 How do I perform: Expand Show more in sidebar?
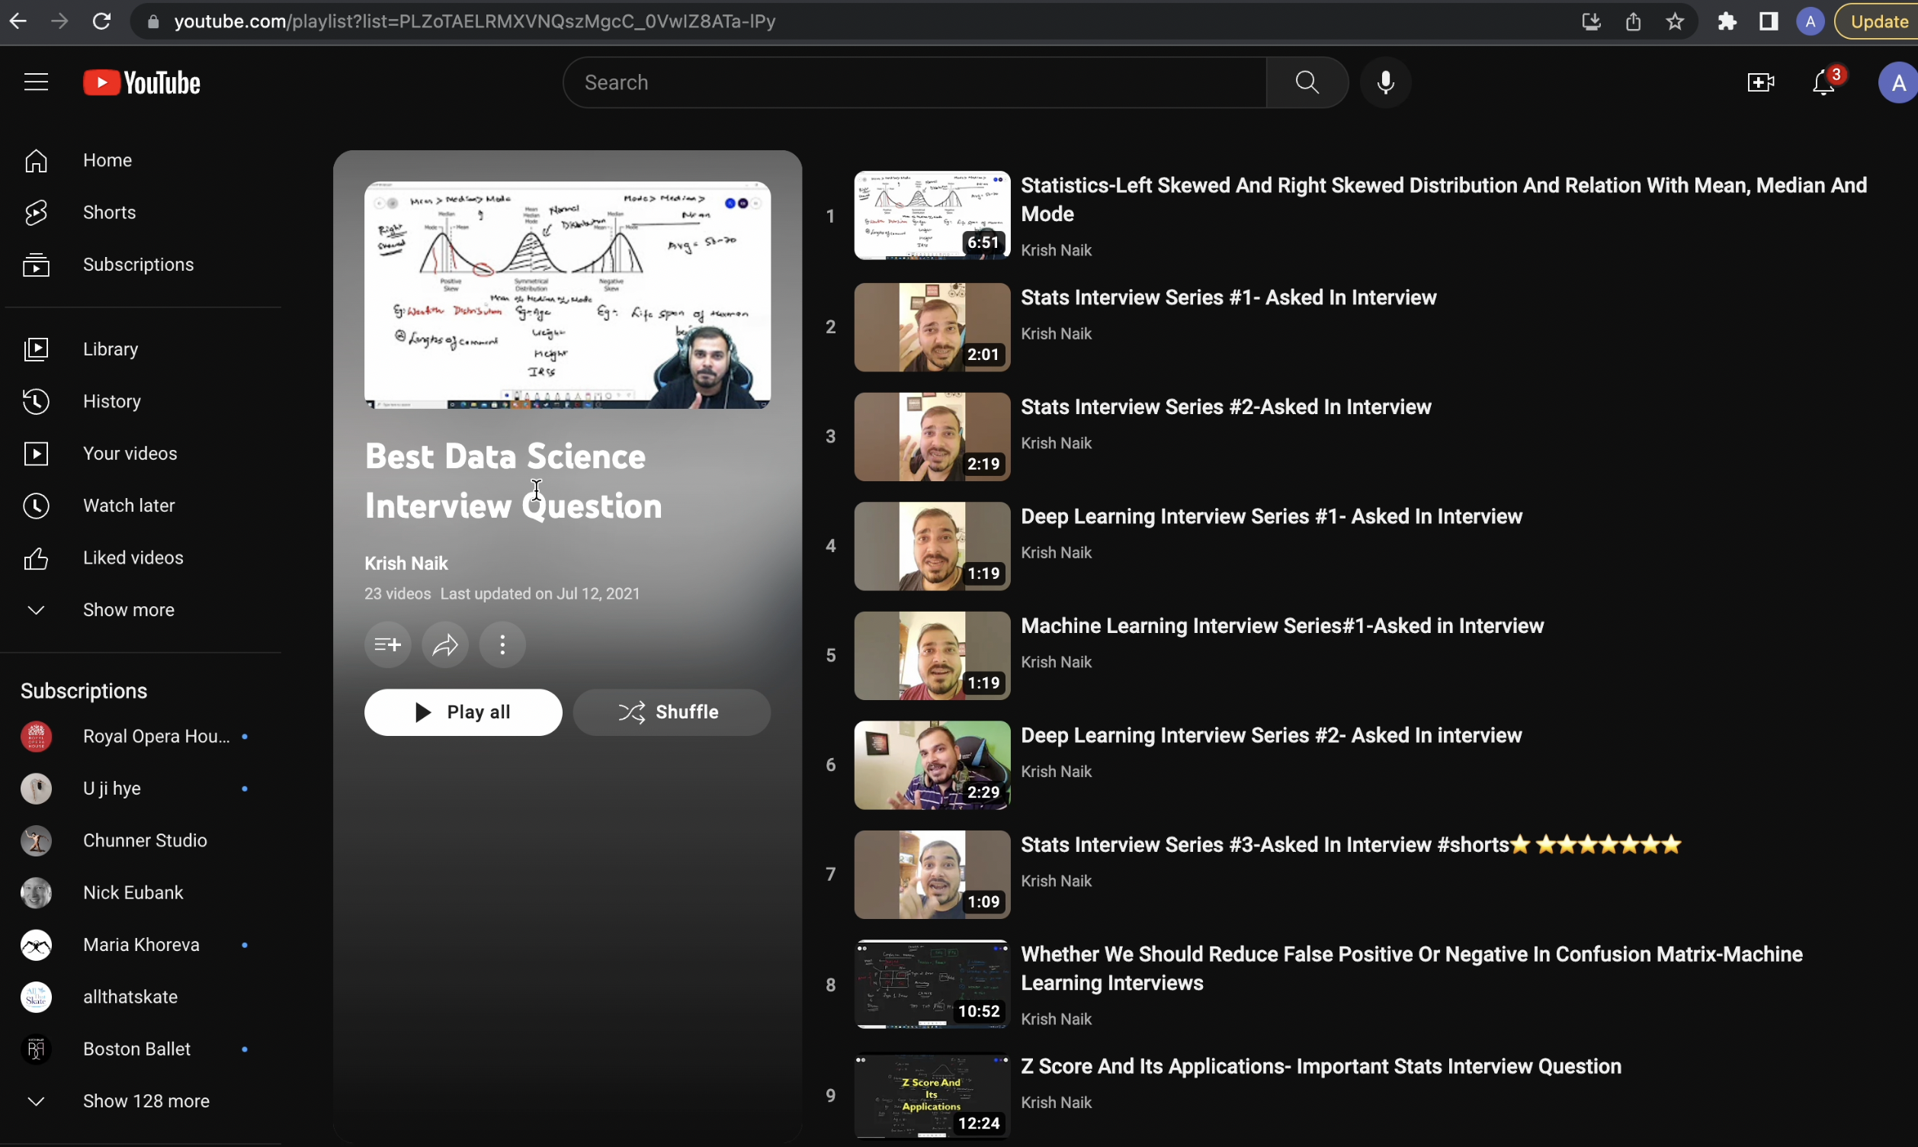point(127,610)
